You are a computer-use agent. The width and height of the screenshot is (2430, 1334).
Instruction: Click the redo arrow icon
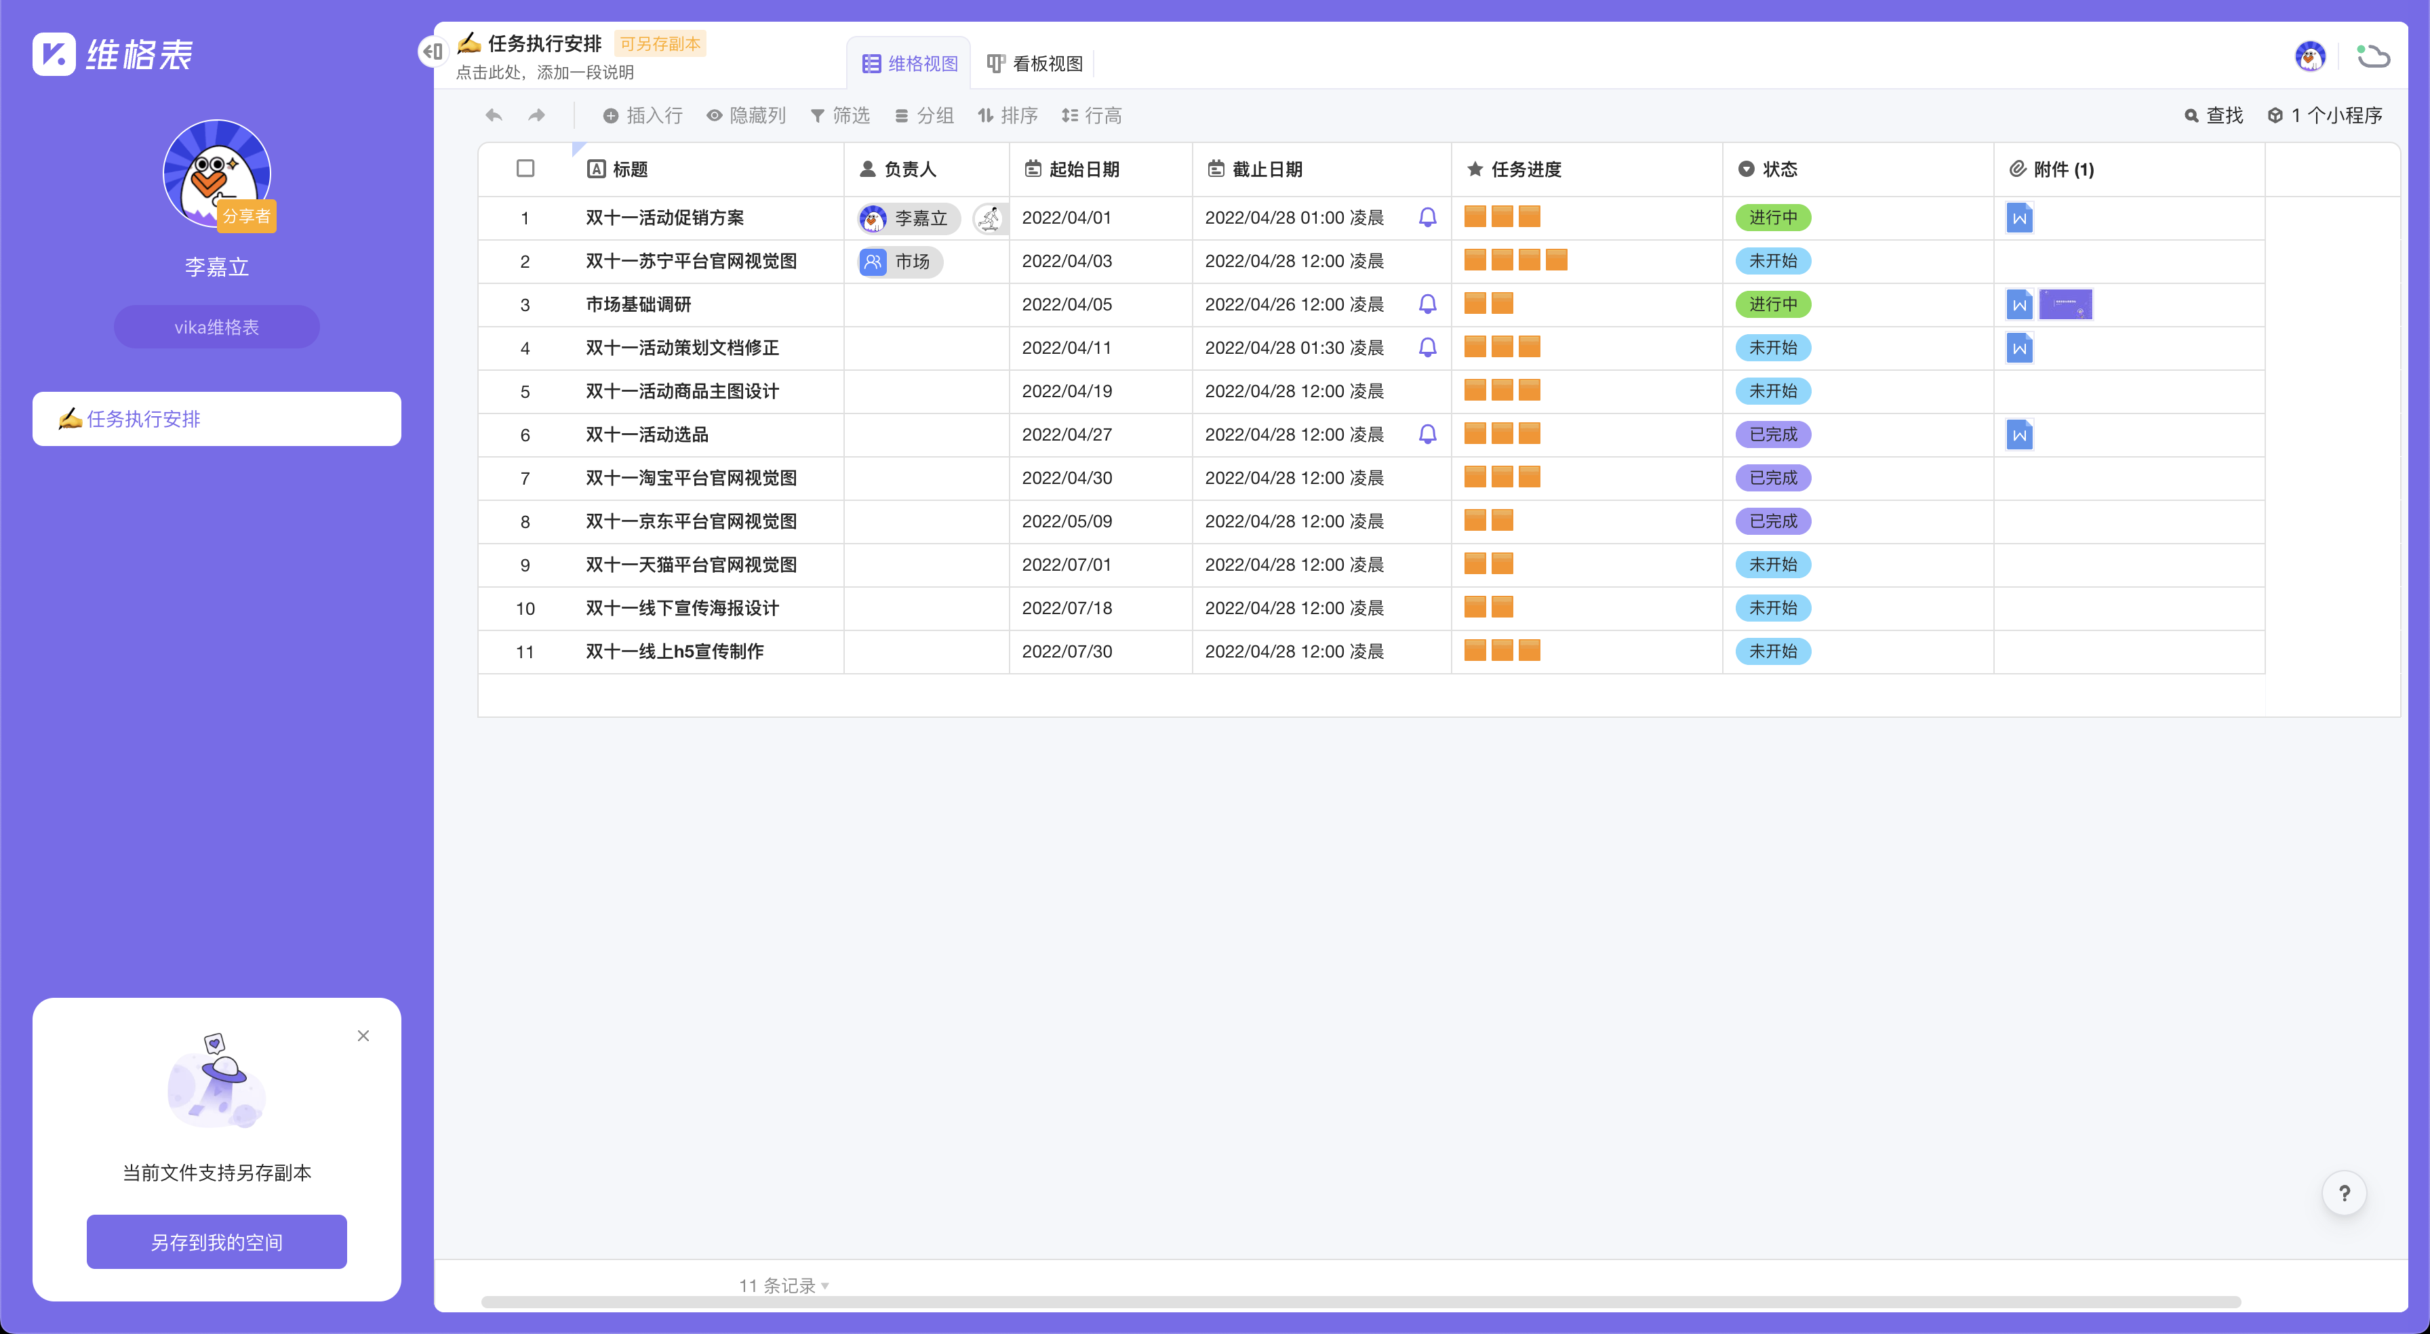(537, 115)
